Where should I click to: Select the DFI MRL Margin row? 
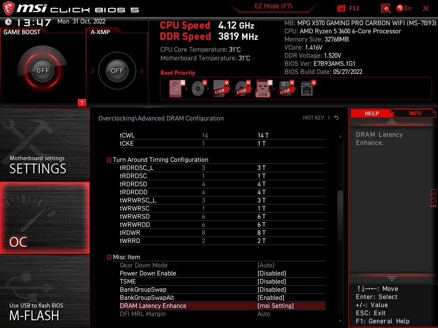(x=222, y=314)
